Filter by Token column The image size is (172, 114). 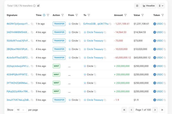(x=163, y=15)
